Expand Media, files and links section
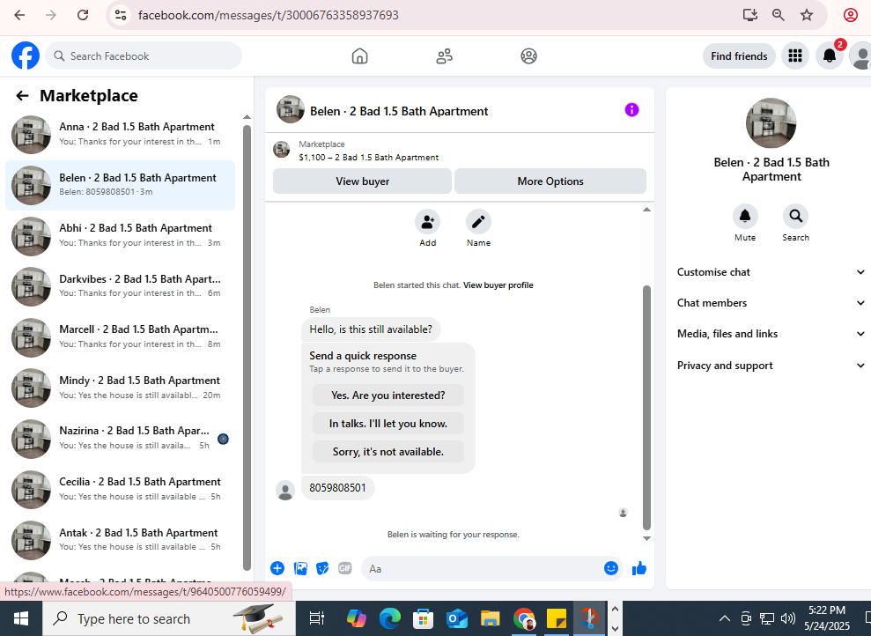 pyautogui.click(x=771, y=334)
